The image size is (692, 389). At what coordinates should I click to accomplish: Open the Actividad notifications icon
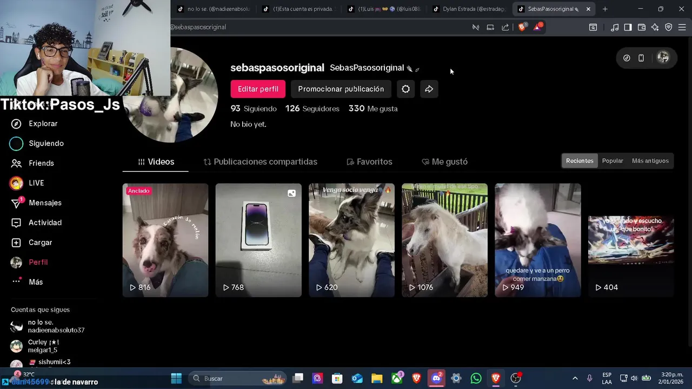point(16,223)
